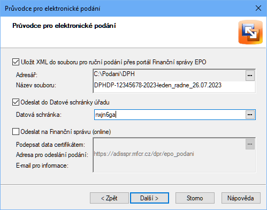Close the Průvodce pro elektronické podání dialog
This screenshot has width=267, height=210.
coord(258,8)
